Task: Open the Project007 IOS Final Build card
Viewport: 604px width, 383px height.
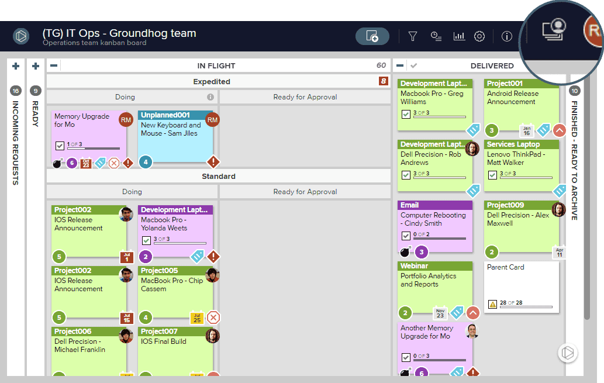Action: click(175, 351)
